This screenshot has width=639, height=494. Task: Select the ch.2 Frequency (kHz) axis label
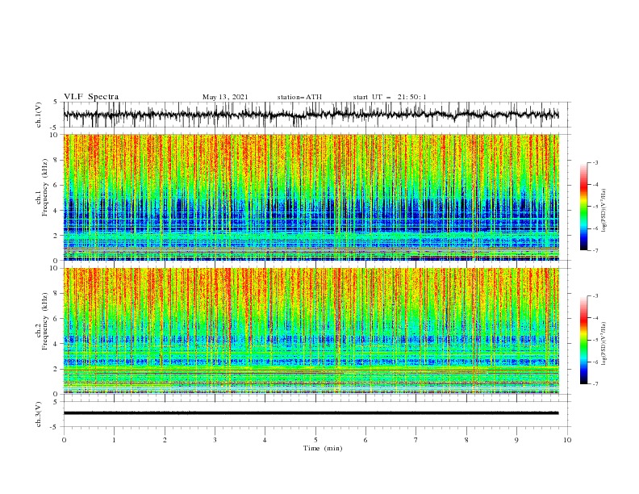click(x=42, y=321)
